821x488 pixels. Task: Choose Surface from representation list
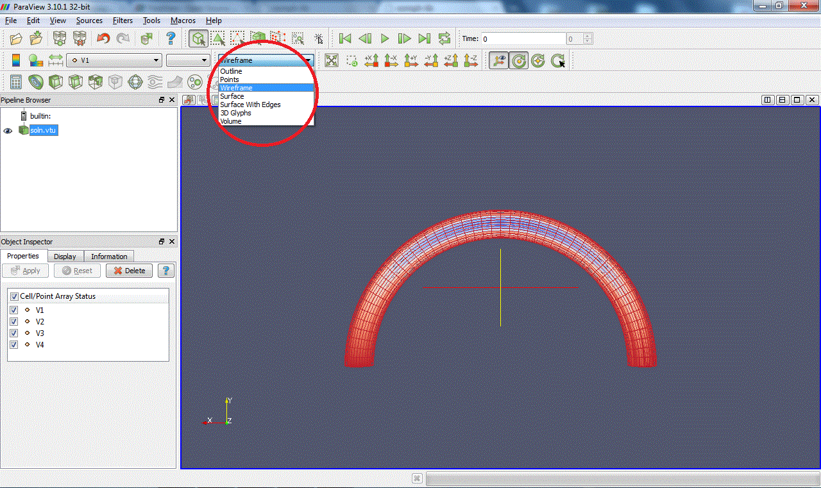[x=266, y=96]
